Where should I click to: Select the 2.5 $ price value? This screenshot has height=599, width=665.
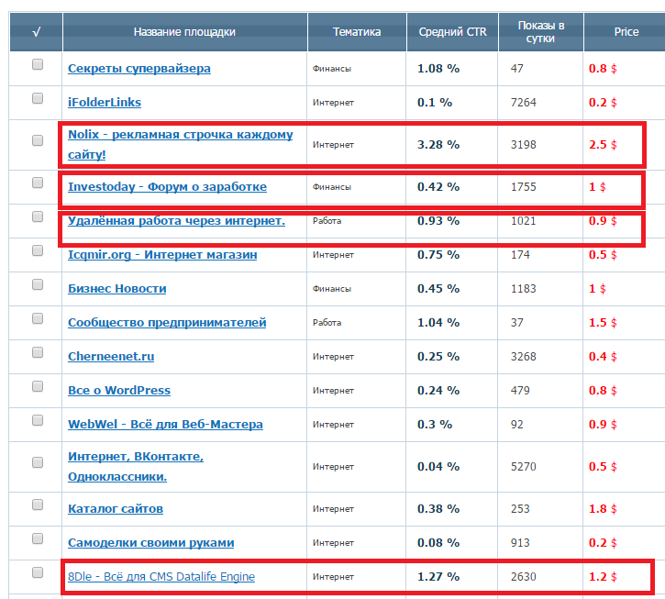603,145
